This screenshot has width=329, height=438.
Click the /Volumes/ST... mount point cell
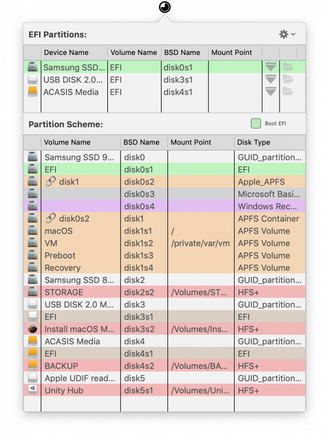(201, 293)
